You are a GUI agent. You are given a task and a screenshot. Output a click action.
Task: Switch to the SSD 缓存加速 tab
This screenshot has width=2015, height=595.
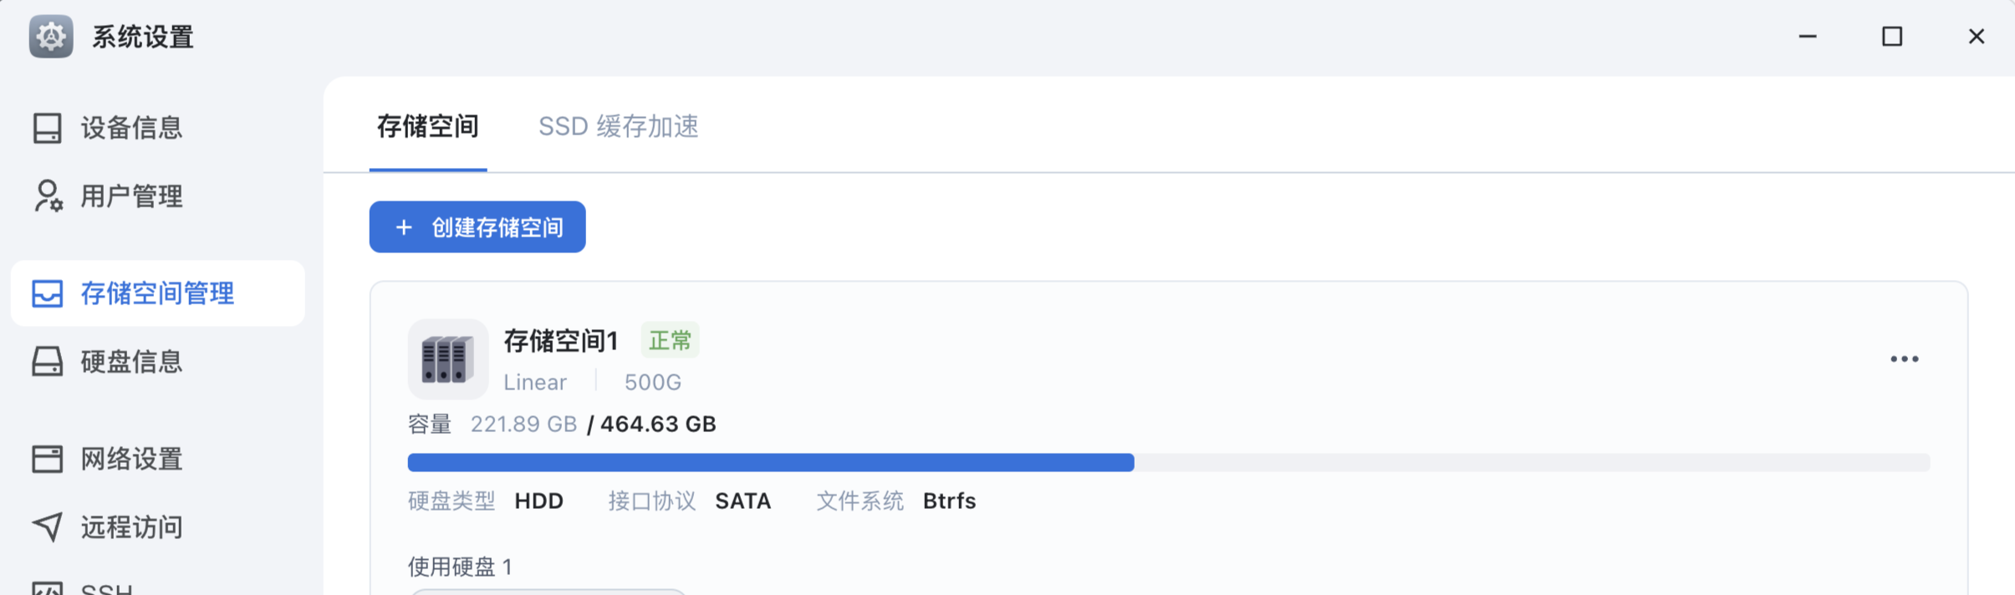click(618, 127)
